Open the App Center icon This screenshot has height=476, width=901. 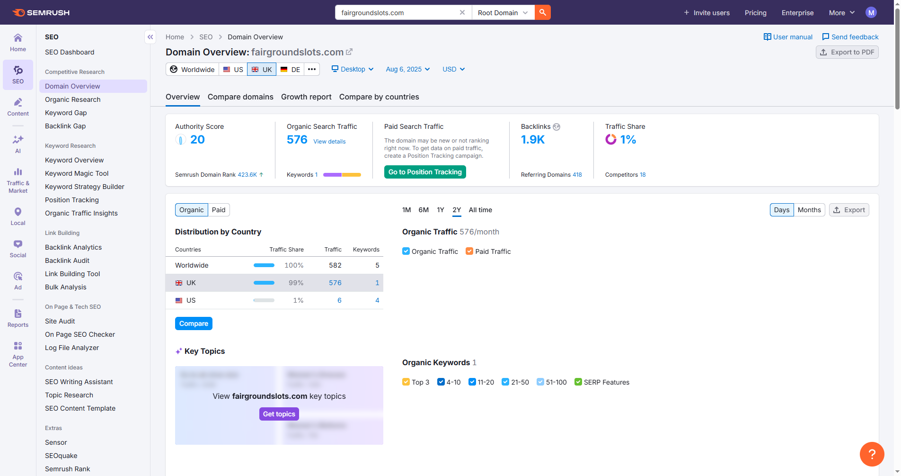coord(18,354)
